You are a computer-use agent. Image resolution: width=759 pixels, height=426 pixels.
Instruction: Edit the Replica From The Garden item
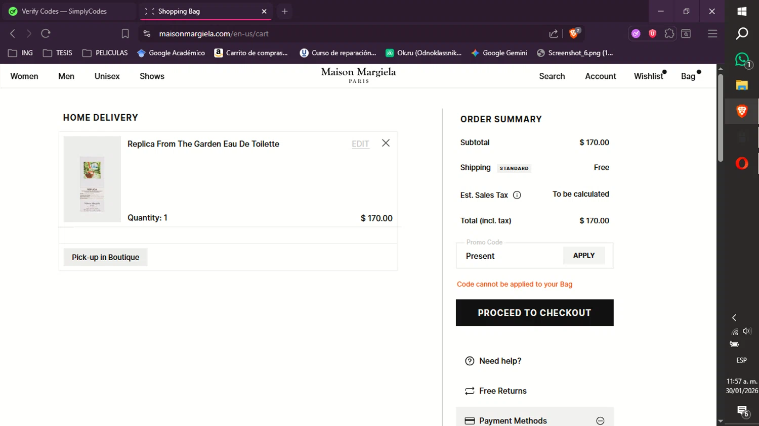[x=360, y=144]
